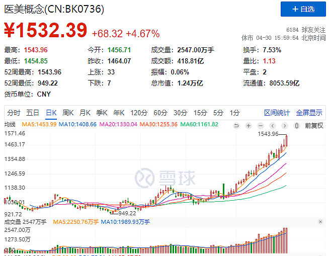
Task: Click the chart scroll right arrow icon
Action: pyautogui.click(x=285, y=126)
